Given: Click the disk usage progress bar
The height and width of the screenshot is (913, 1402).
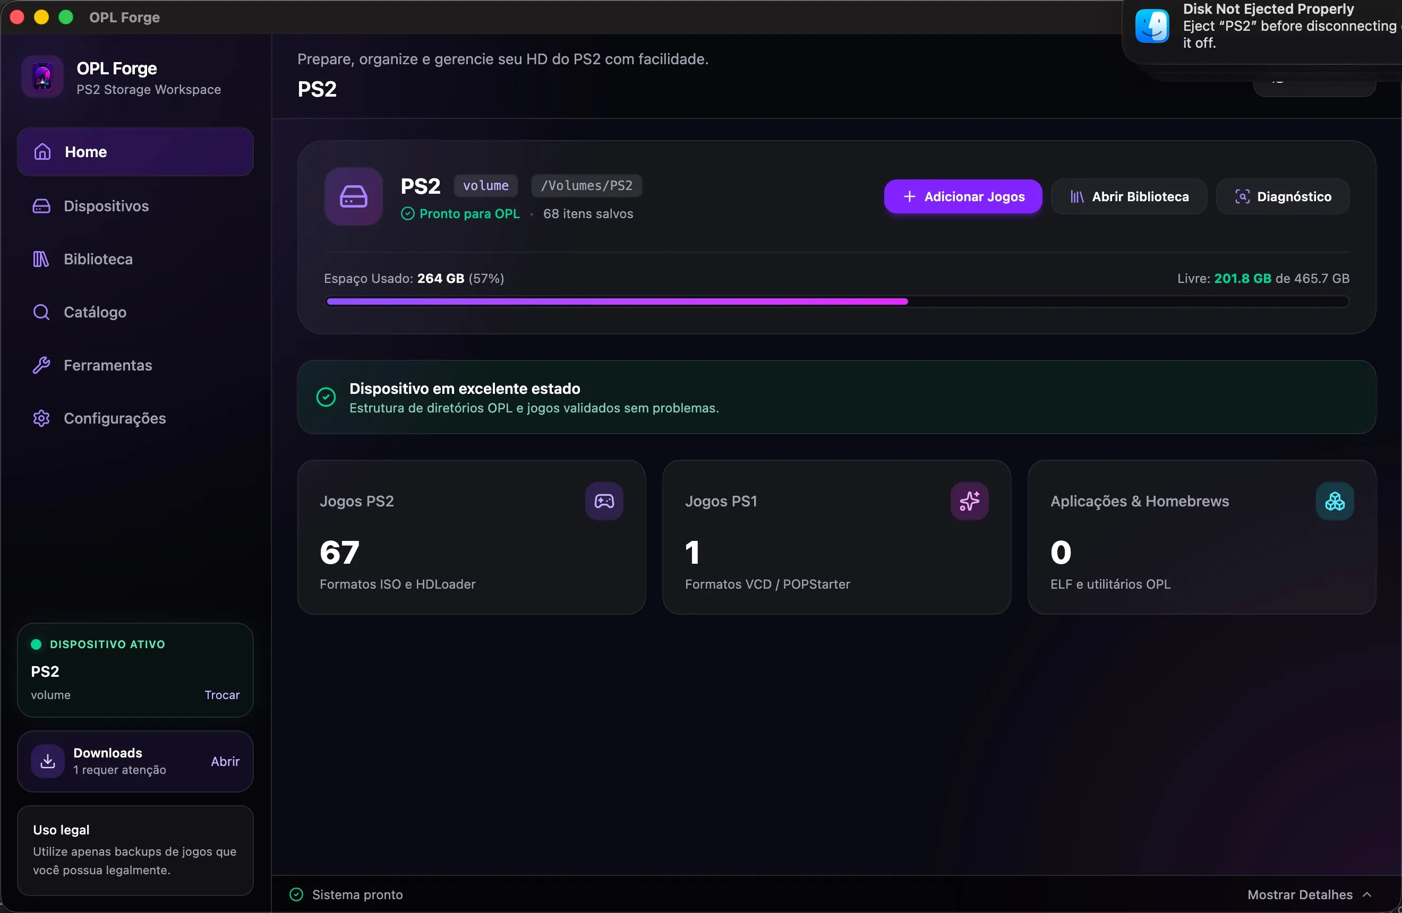Looking at the screenshot, I should pyautogui.click(x=836, y=302).
